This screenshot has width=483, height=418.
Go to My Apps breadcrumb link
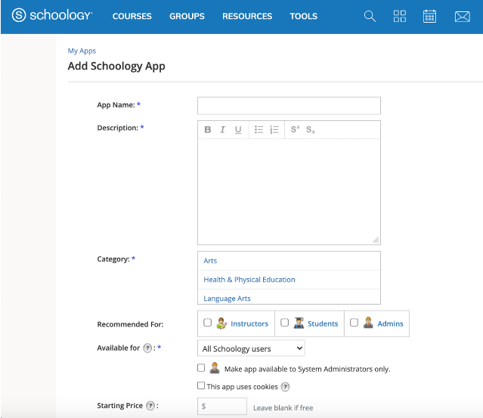pos(82,51)
